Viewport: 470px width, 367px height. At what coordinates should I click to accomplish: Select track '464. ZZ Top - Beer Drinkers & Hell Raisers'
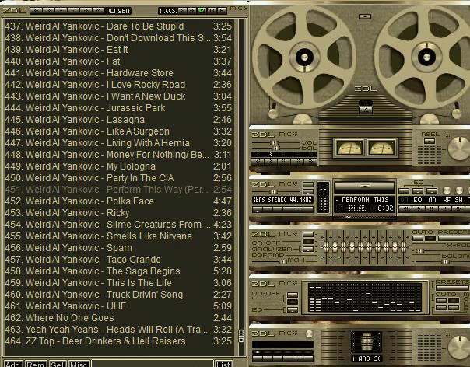[119, 341]
